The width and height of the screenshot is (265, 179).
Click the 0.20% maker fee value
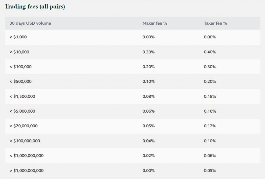tap(149, 67)
